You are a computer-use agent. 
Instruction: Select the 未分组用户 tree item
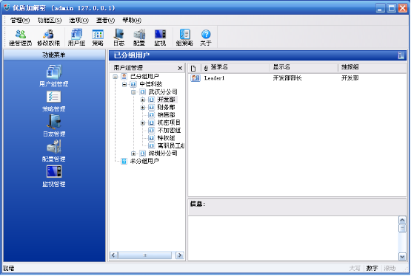[144, 161]
